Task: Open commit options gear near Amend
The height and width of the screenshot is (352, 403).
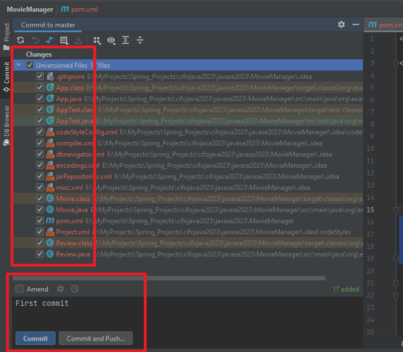Action: click(61, 289)
